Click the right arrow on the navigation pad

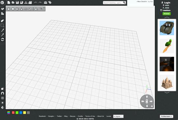pos(151,101)
